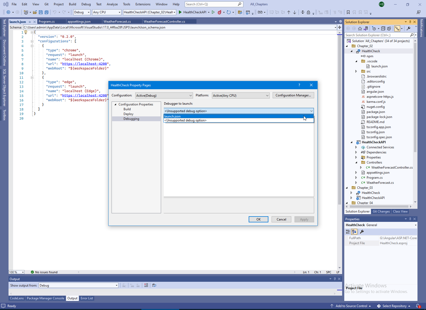Open the Any CPU solution platform dropdown
Screen dimensions: 426x310
pyautogui.click(x=107, y=12)
